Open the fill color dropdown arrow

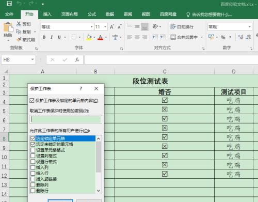click(94, 37)
